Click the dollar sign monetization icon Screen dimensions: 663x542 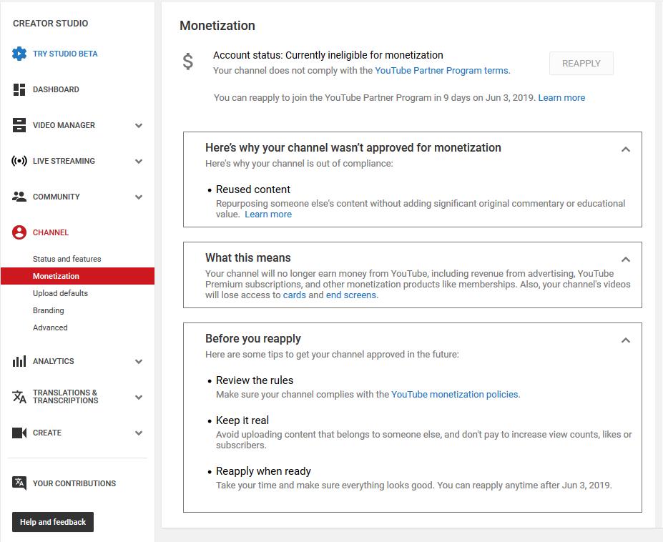pos(187,61)
